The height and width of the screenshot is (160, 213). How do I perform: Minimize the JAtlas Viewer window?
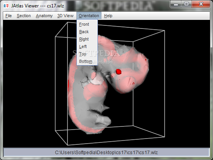click(x=176, y=4)
